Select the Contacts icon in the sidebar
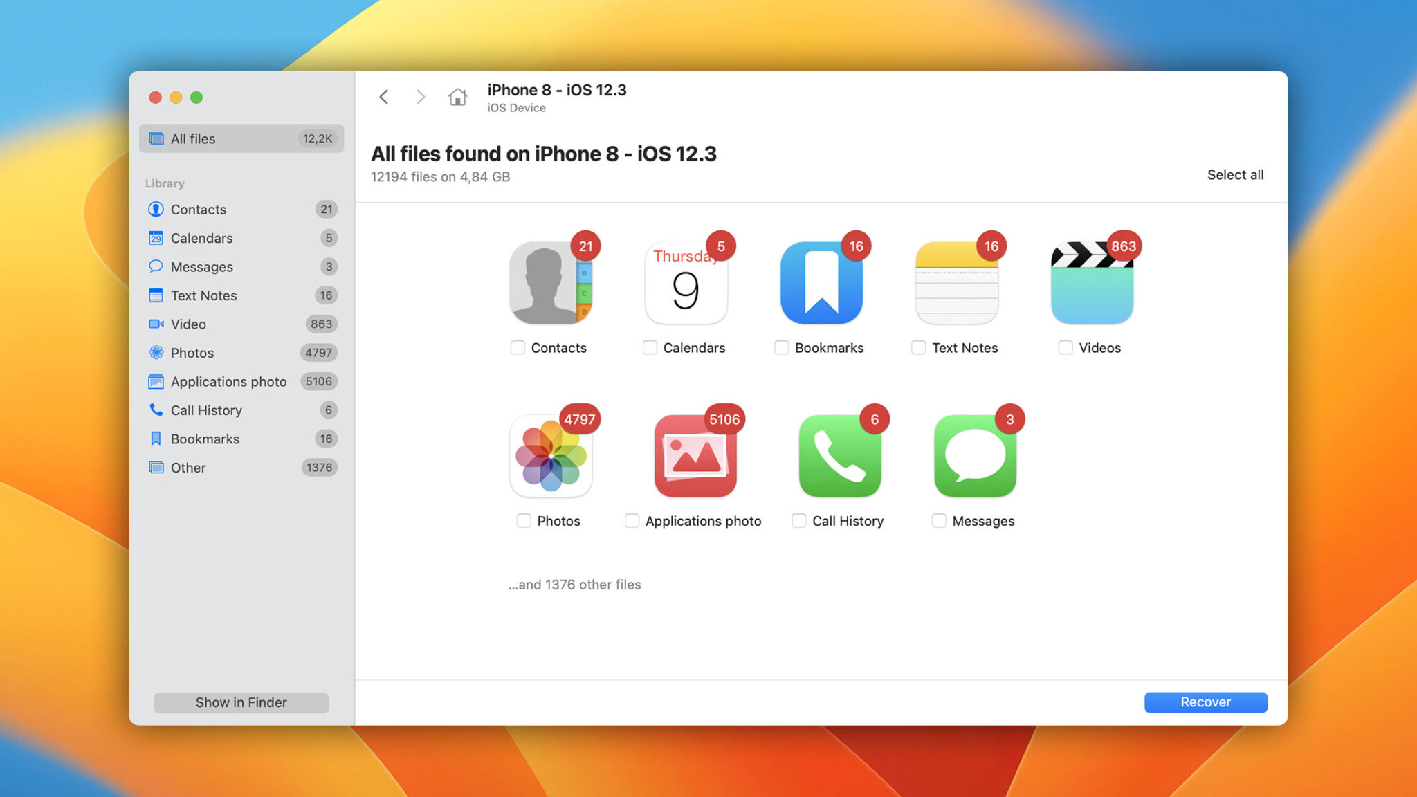The width and height of the screenshot is (1417, 797). (x=156, y=209)
